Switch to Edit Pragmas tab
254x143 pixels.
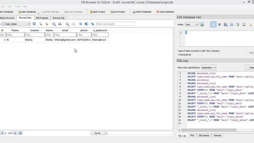42,18
